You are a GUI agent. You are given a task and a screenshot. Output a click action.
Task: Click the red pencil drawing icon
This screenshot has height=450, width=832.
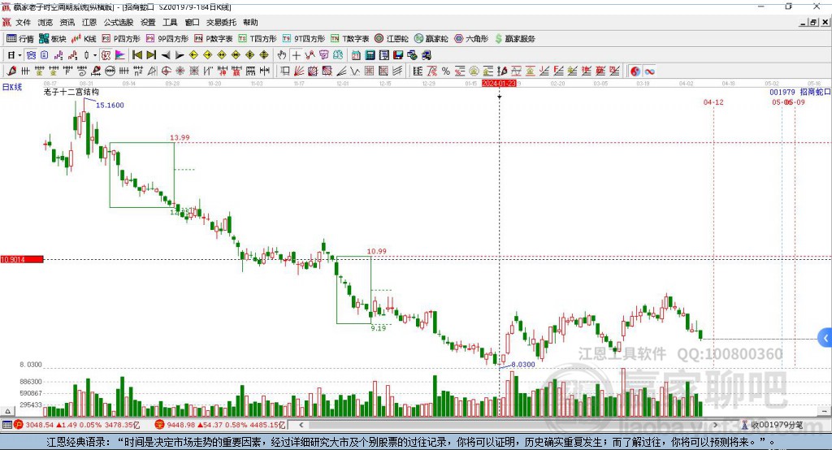pos(11,71)
